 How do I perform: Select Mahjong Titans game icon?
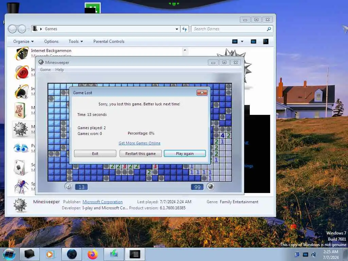tap(20, 110)
